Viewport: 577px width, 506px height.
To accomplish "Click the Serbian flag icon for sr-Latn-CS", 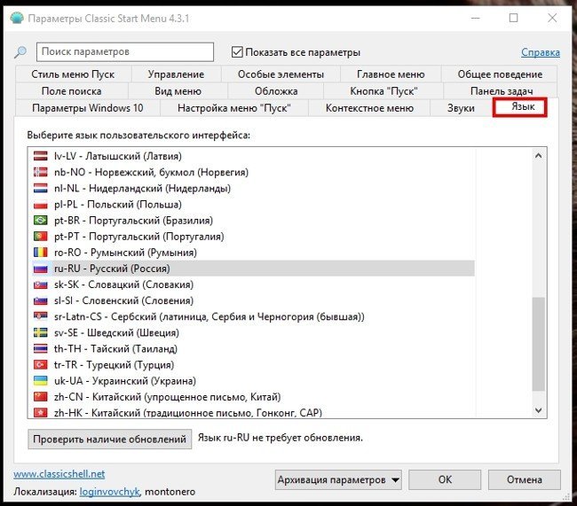I will [x=41, y=316].
